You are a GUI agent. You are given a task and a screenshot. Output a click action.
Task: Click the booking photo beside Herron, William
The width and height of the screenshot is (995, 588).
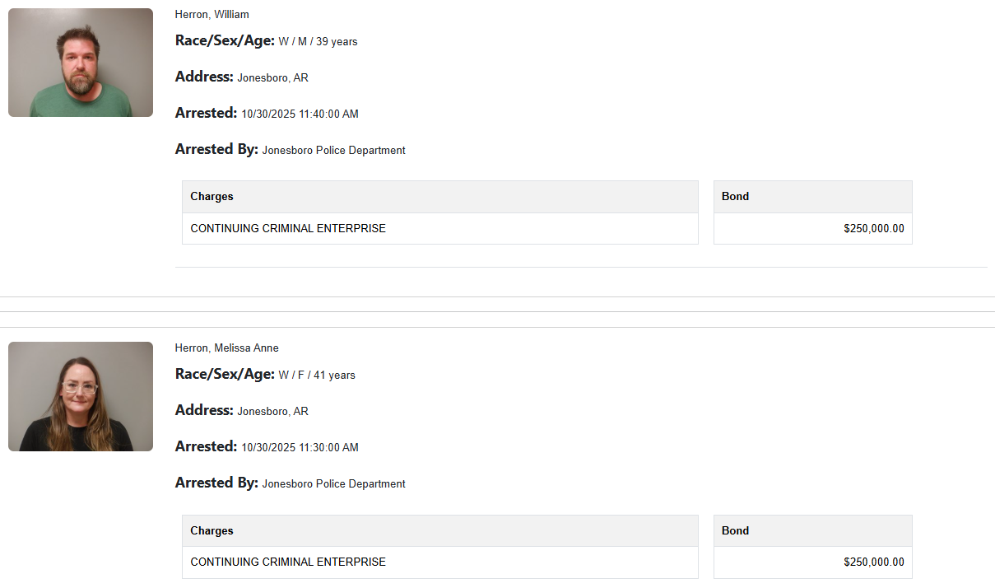pyautogui.click(x=81, y=63)
